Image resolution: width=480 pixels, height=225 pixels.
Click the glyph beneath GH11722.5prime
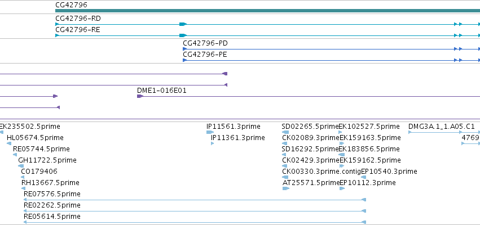pyautogui.click(x=21, y=166)
